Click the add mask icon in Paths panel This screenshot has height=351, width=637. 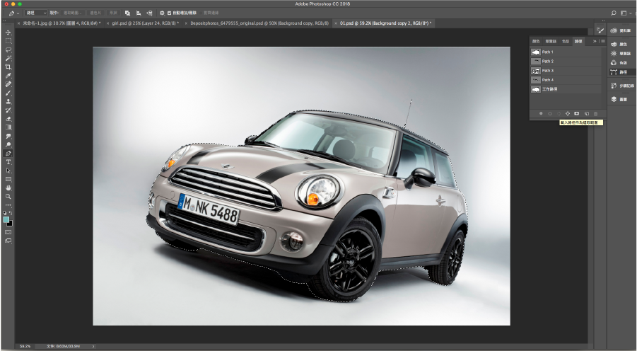[x=577, y=113]
